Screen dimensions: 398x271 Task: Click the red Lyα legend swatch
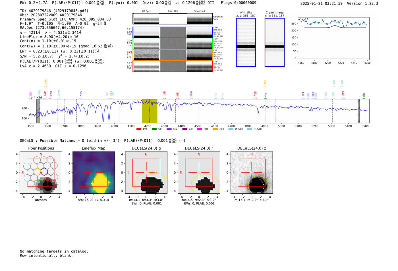tap(139, 129)
